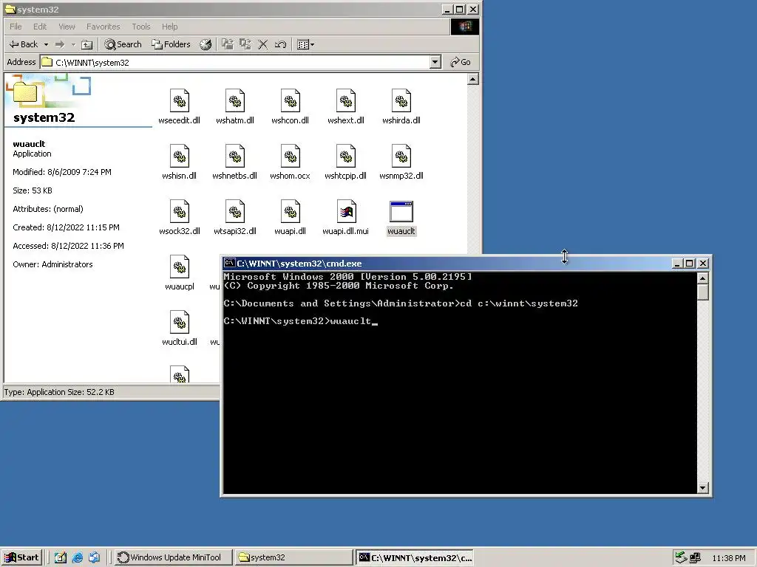Click the system32 window title bar
Screen dimensions: 757x567
point(222,9)
